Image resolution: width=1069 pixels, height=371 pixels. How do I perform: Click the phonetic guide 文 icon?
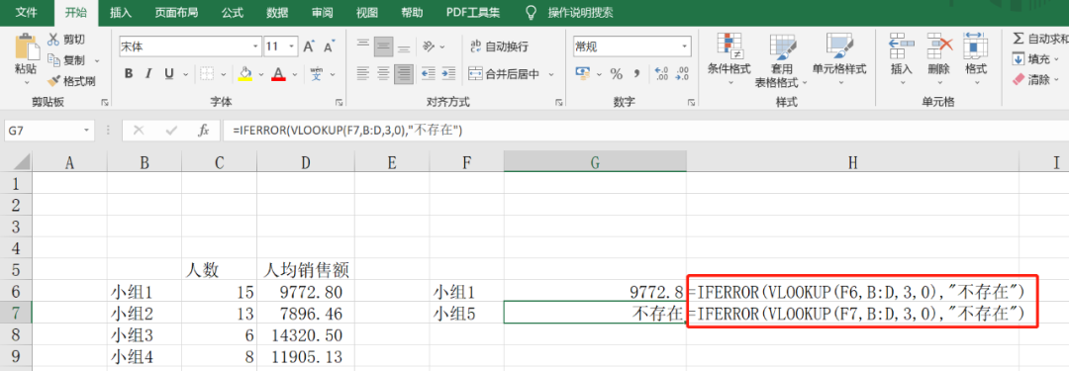pyautogui.click(x=317, y=73)
